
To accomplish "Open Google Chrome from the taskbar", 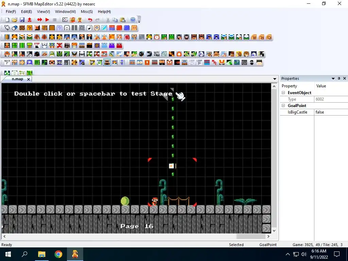I will click(x=58, y=254).
